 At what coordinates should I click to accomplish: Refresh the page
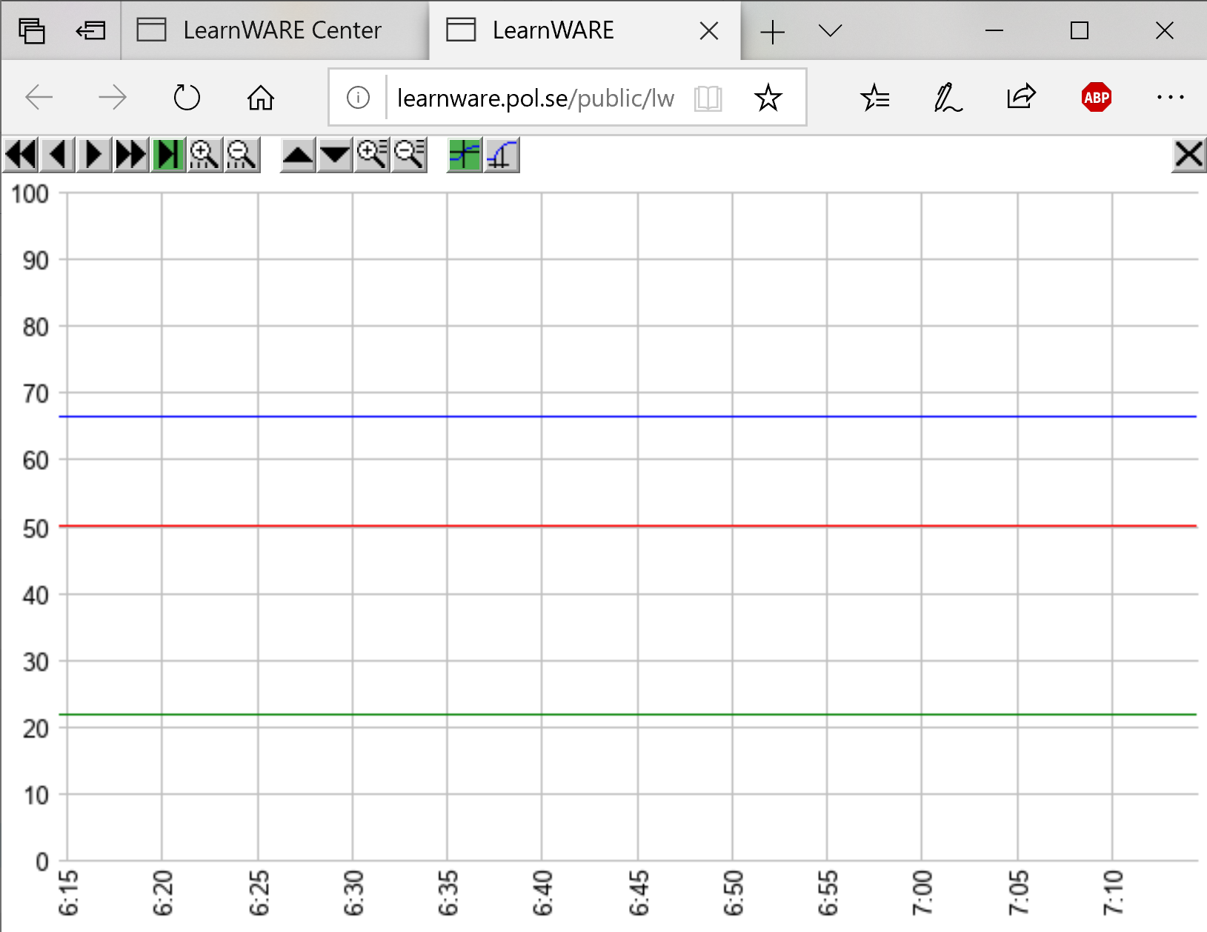tap(187, 98)
